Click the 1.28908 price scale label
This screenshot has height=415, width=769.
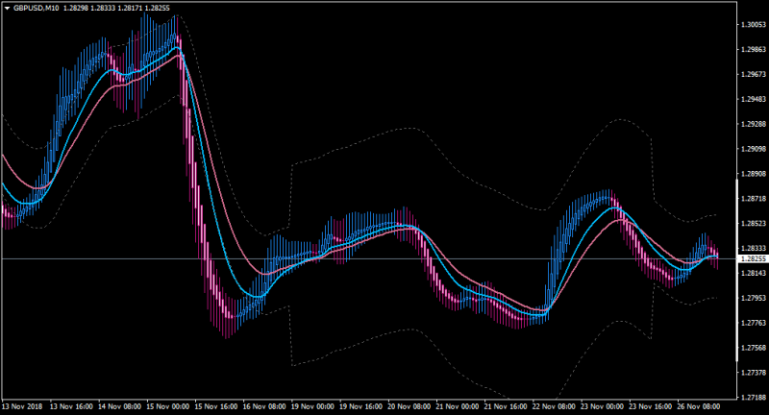754,174
